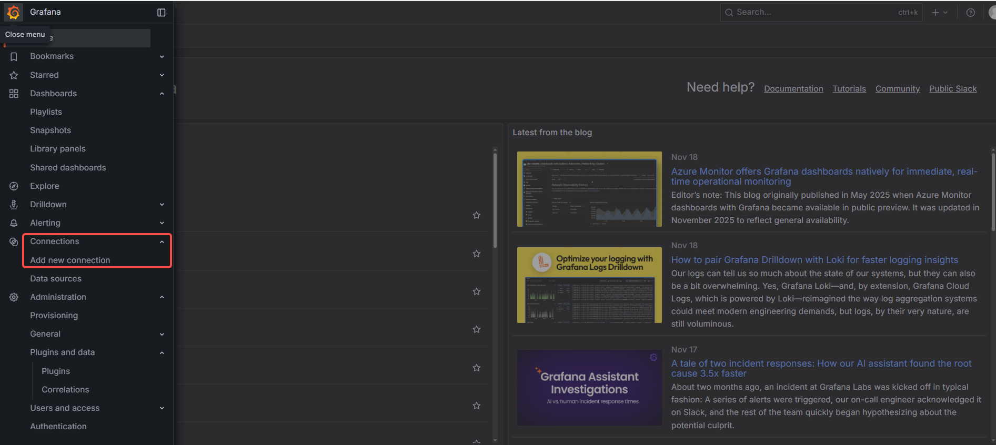Image resolution: width=996 pixels, height=445 pixels.
Task: Click the dashboard list scrollbar
Action: 495,200
